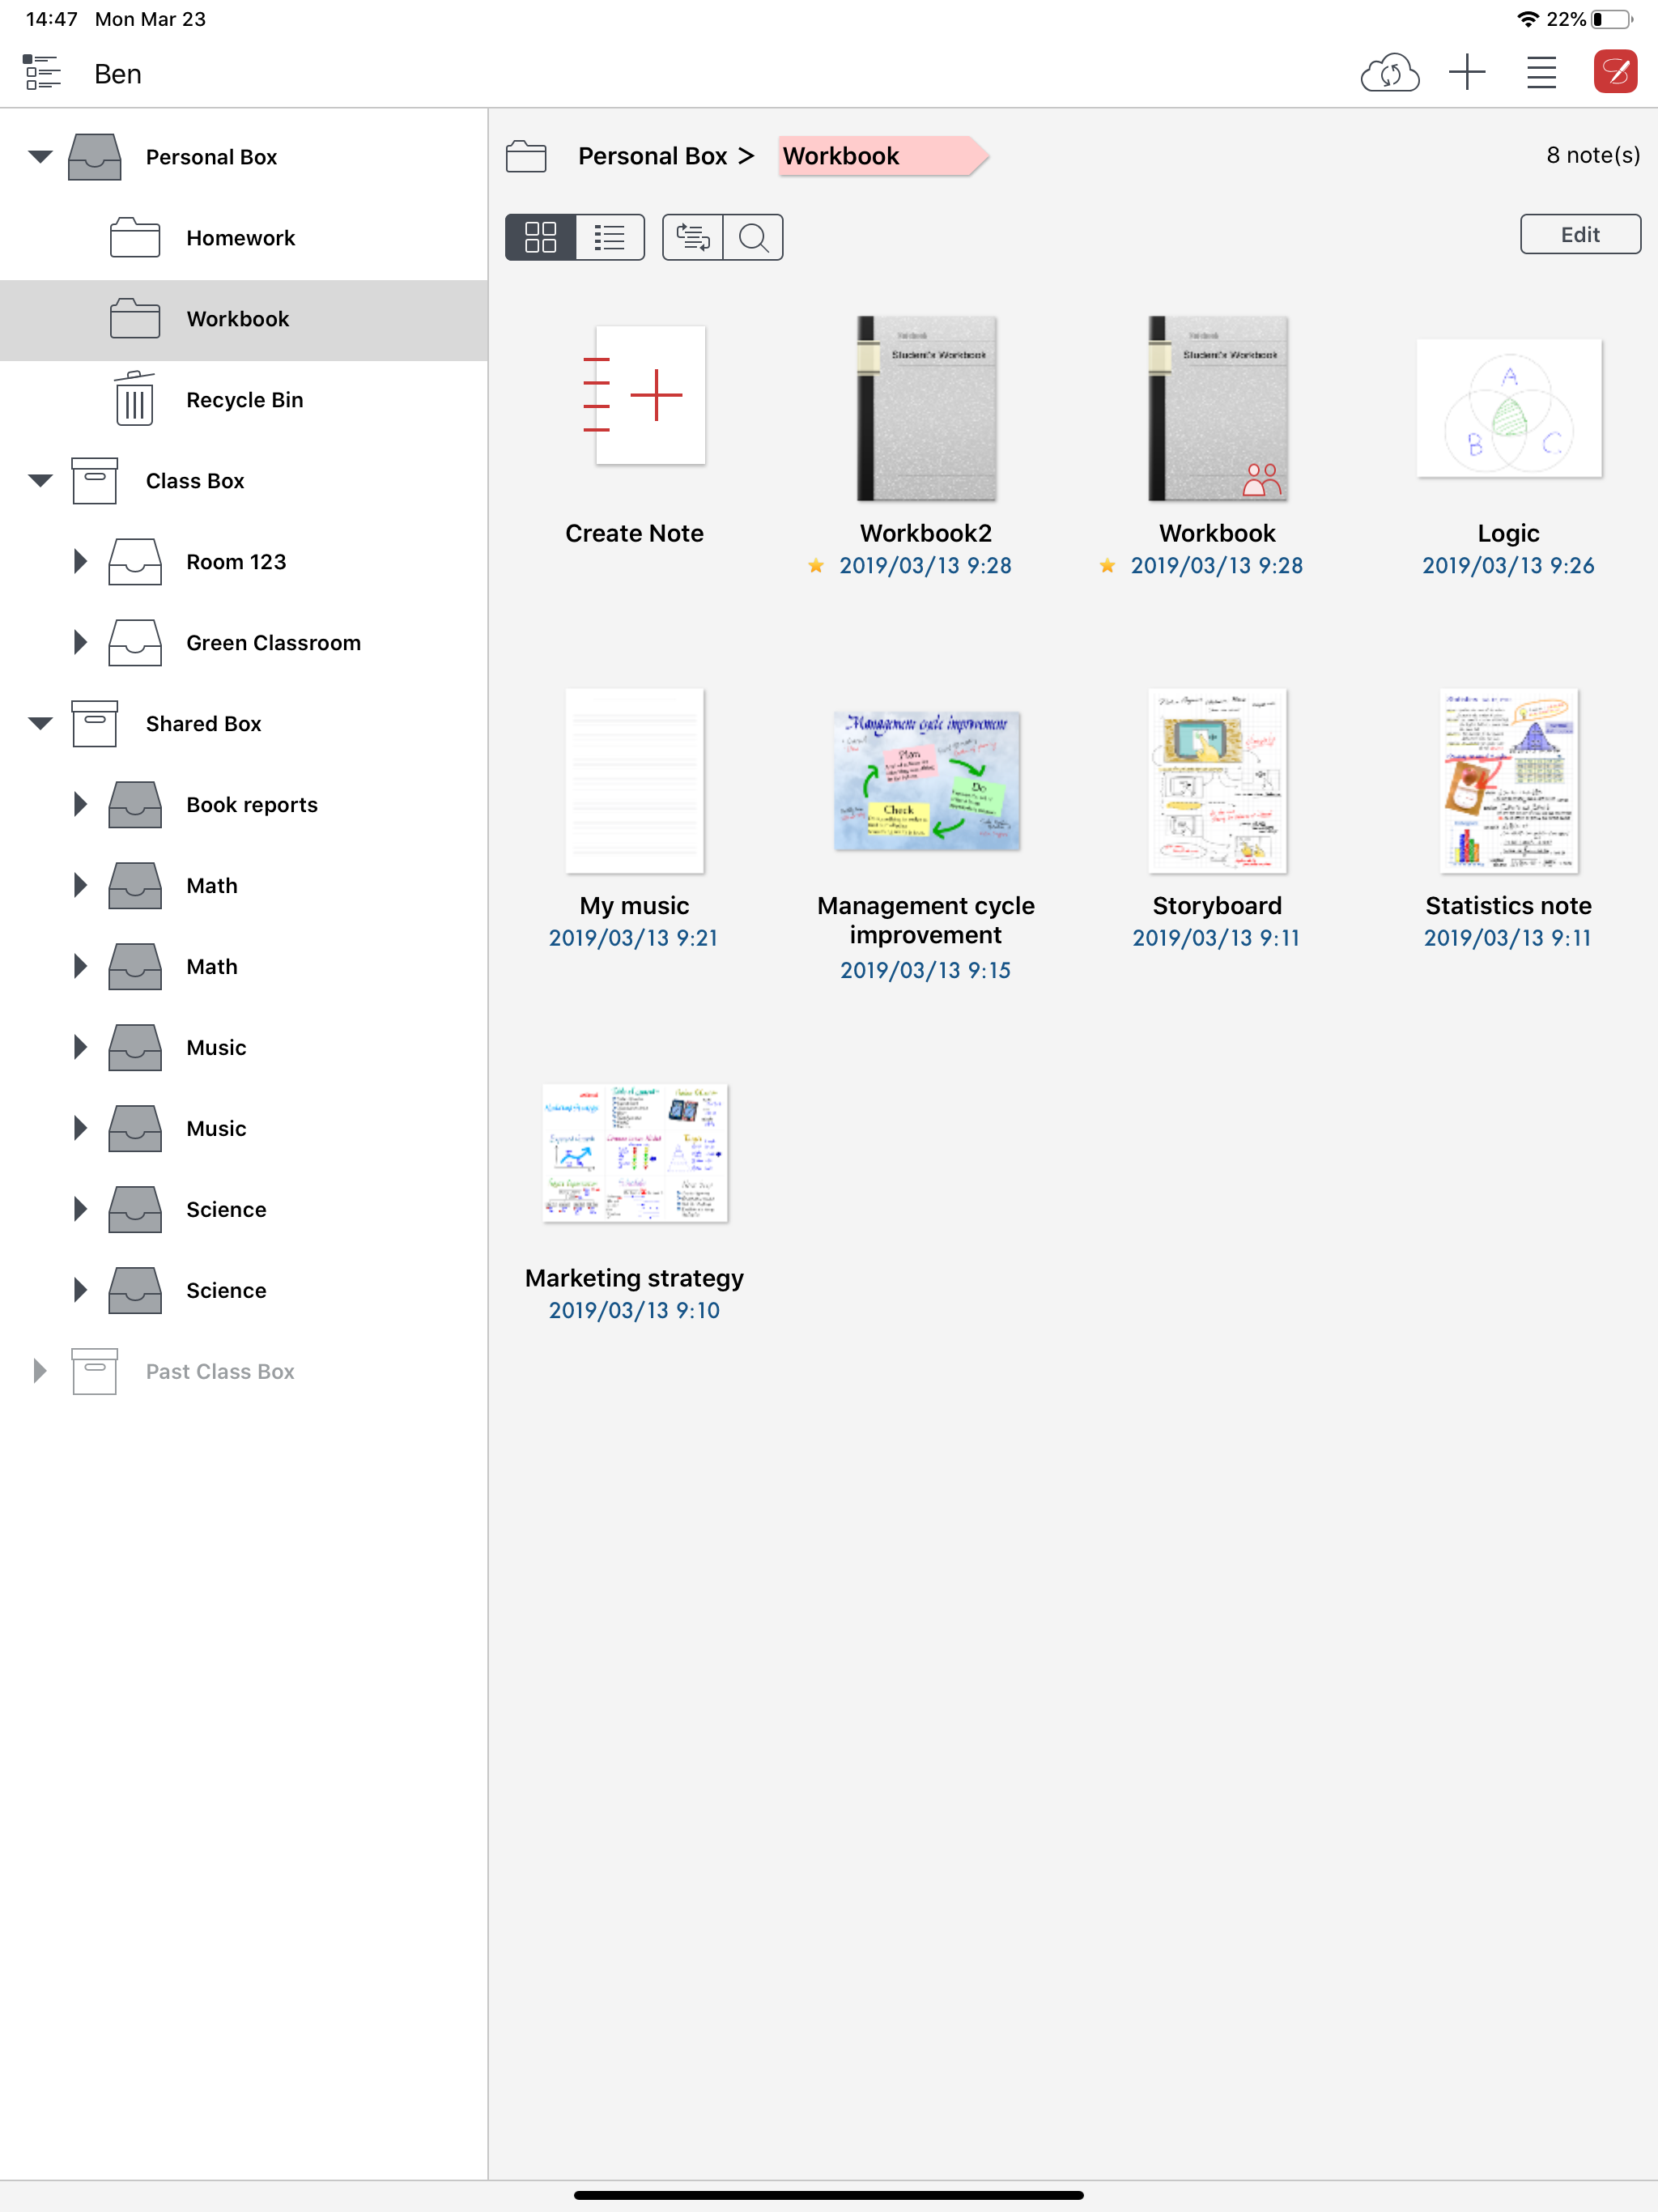Open the hamburger menu icon
1658x2212 pixels.
(1541, 73)
